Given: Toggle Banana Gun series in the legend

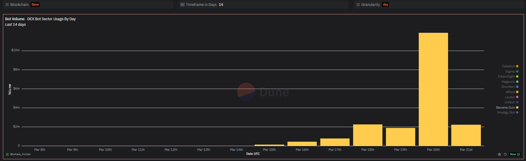Looking at the screenshot, I should pos(507,108).
